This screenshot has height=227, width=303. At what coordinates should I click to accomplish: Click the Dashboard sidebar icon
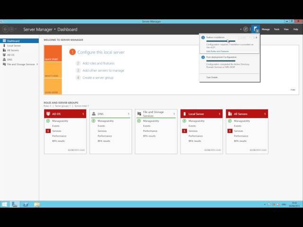coord(4,41)
